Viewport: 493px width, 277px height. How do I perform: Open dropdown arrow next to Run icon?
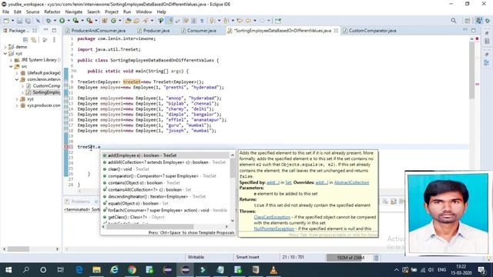[x=69, y=21]
